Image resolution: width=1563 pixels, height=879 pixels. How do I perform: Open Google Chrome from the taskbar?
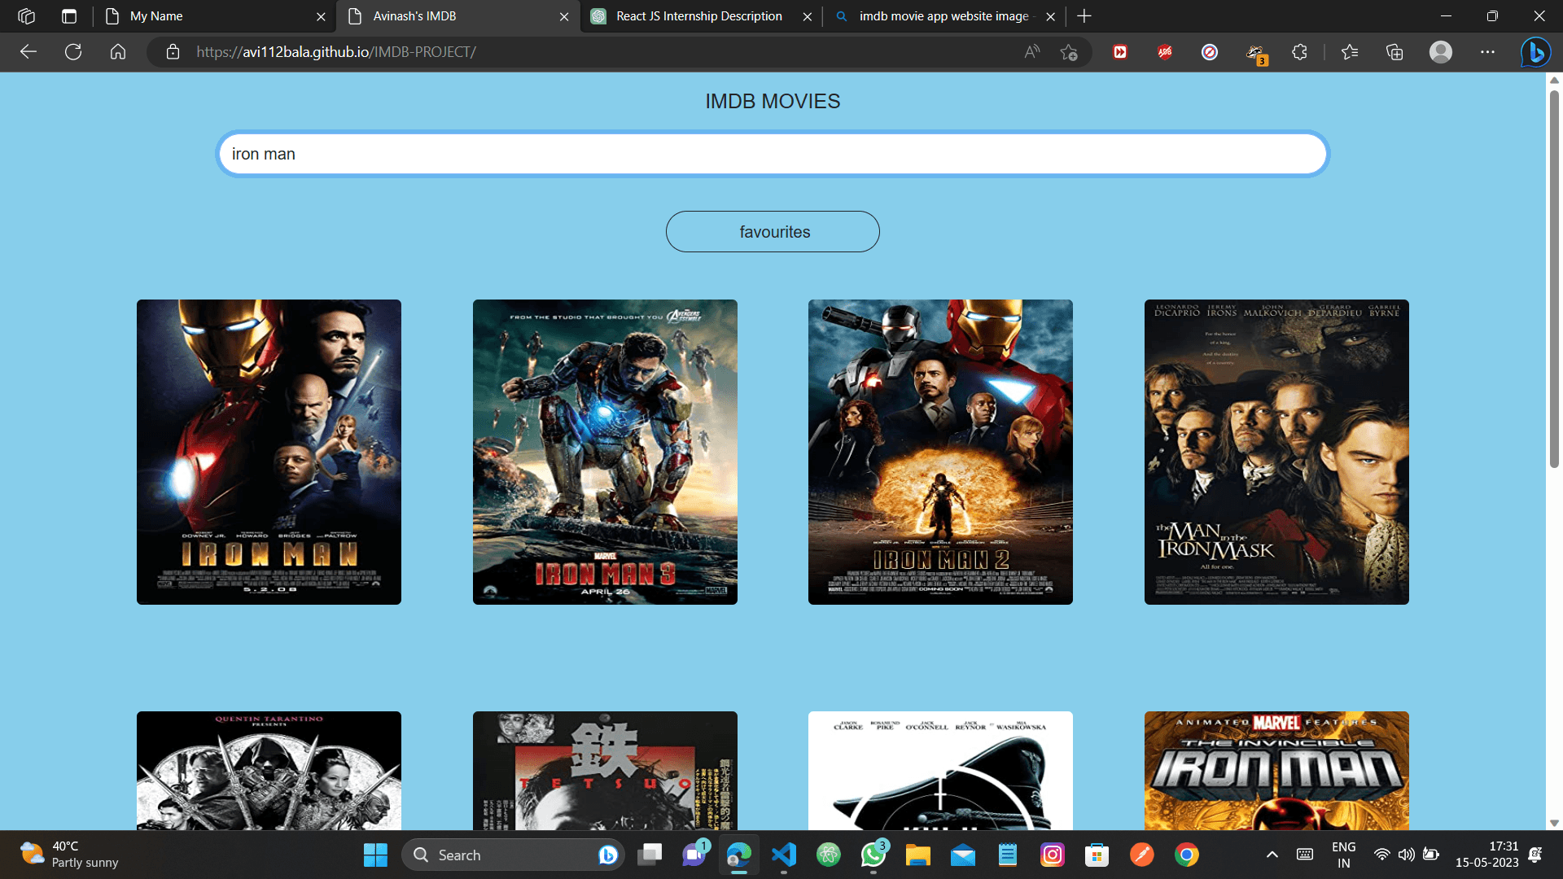(1187, 855)
